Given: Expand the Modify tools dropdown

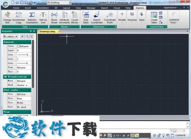Looking at the screenshot, I should coord(122,18).
